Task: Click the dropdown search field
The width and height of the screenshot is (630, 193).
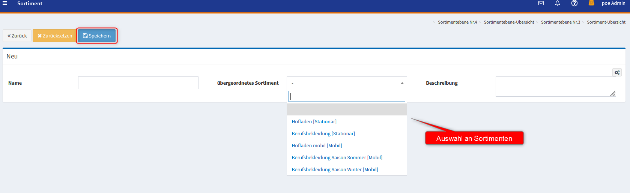Action: point(346,96)
